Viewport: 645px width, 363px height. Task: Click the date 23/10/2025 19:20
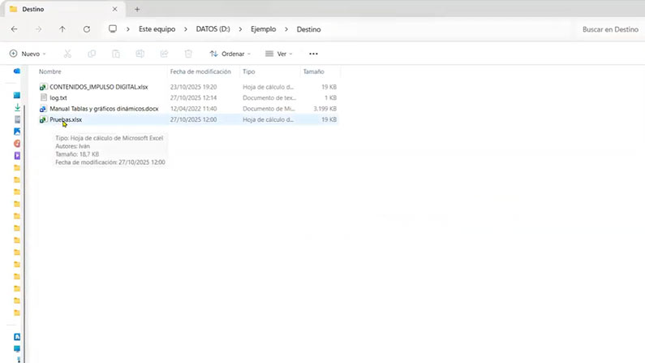point(193,87)
